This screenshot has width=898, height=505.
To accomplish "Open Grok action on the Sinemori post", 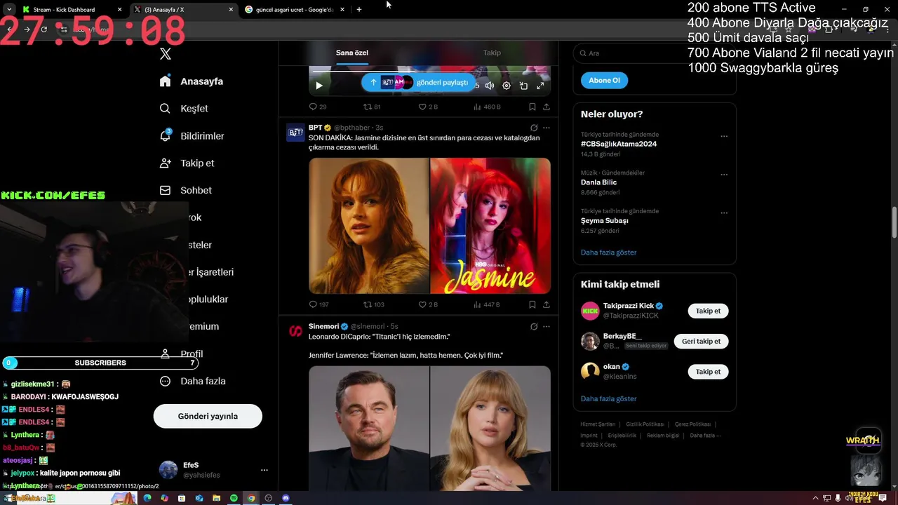I will 534,326.
